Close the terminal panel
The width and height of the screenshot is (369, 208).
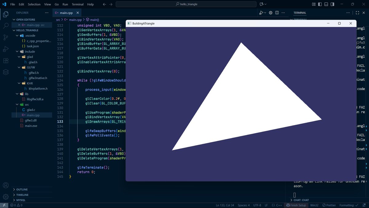[364, 13]
